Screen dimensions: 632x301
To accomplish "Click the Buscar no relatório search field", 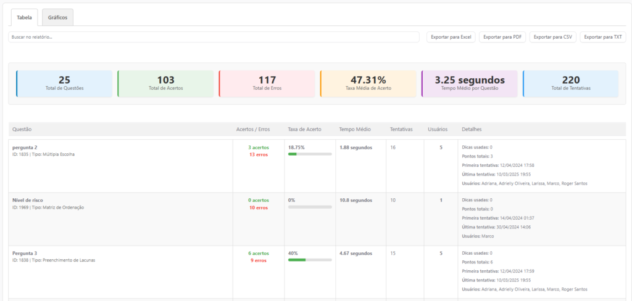I will pos(214,37).
